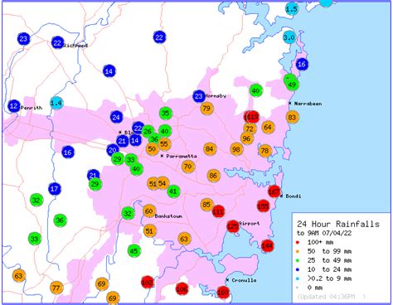The height and width of the screenshot is (305, 393).
Task: Click the green 25 to 49 mm legend dot
Action: click(298, 260)
